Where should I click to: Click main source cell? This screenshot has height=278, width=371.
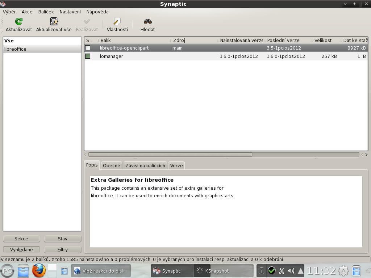178,48
